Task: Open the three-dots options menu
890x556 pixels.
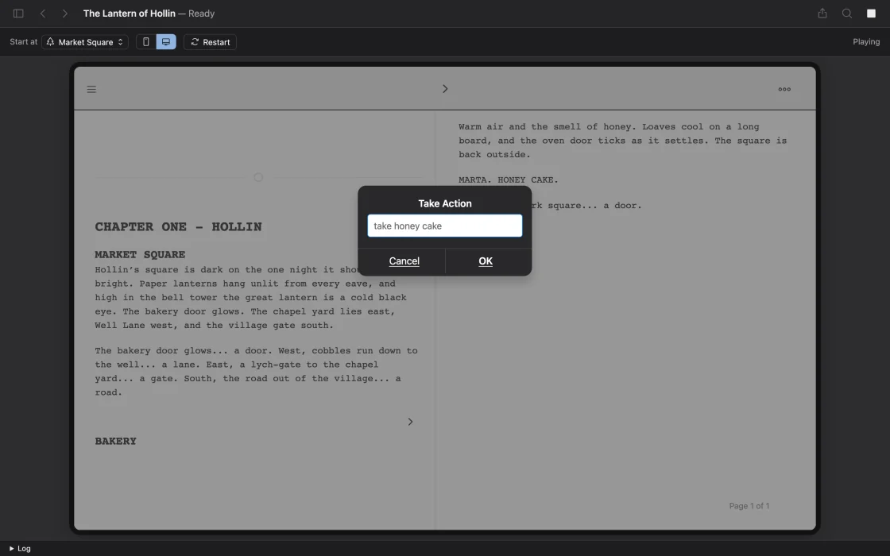Action: click(784, 89)
